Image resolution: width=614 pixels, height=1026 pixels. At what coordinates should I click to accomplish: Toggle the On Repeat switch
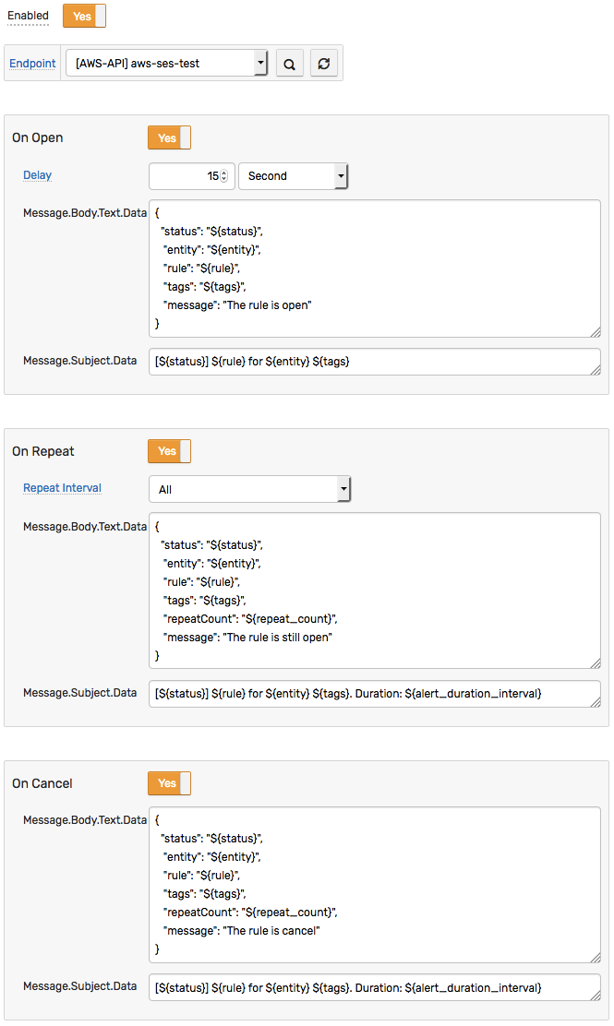point(169,451)
